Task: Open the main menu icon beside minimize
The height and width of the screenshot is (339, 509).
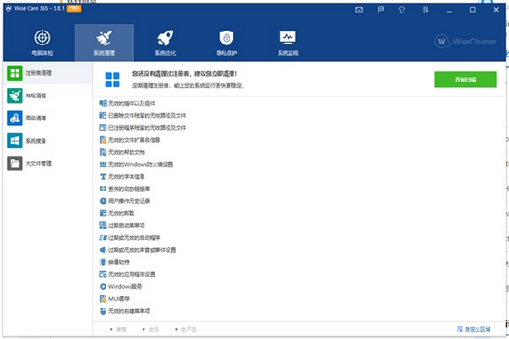Action: [426, 10]
